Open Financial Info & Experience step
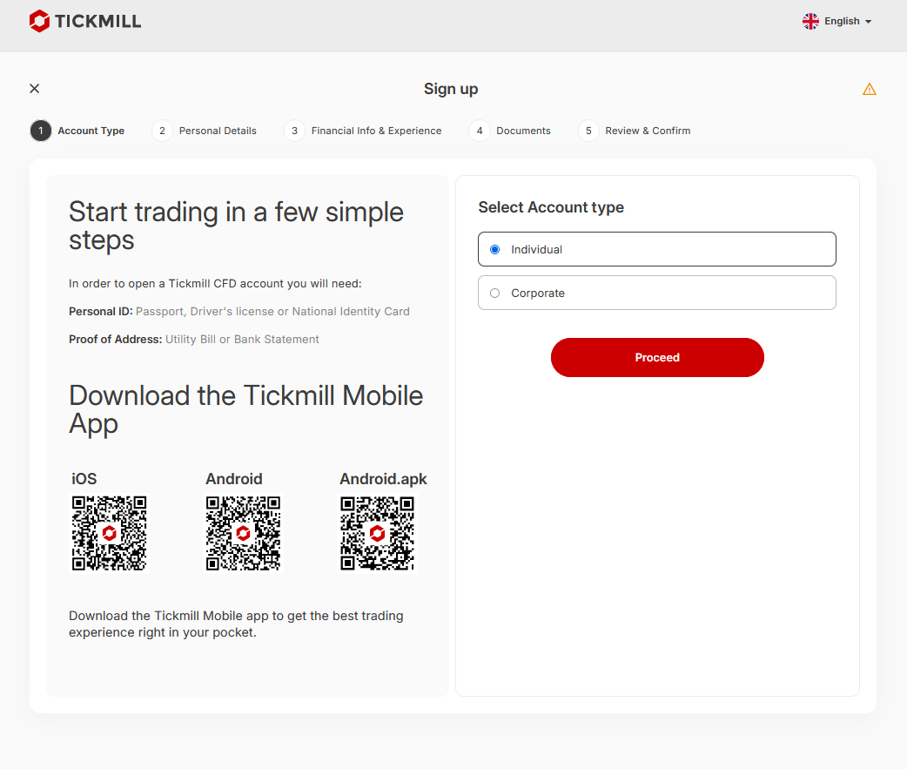The width and height of the screenshot is (907, 769). point(377,131)
